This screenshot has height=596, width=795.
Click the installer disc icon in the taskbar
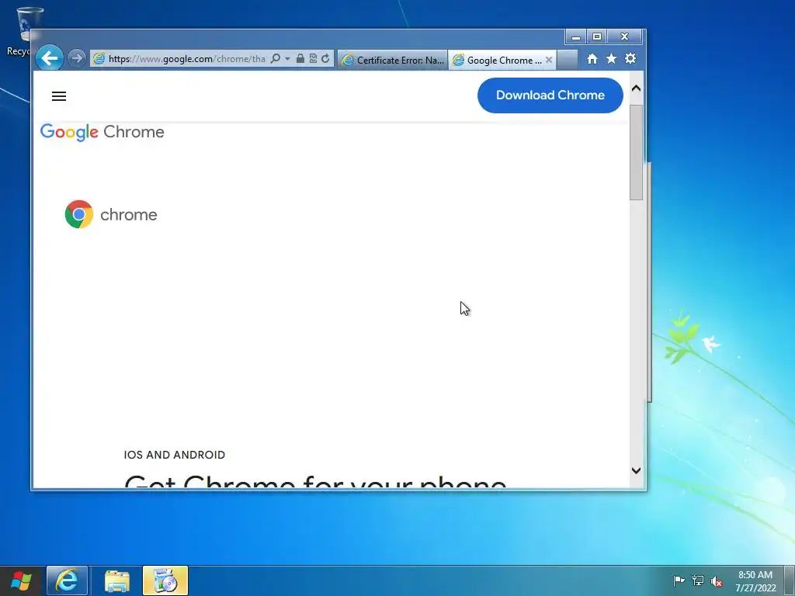coord(165,580)
